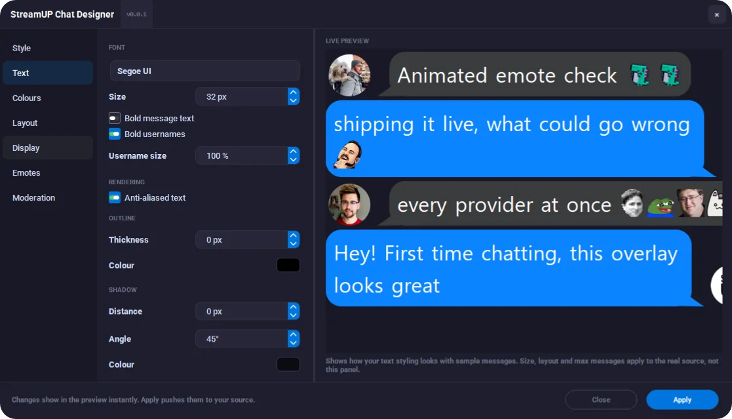
Task: Increase font Size with up arrow
Action: [293, 92]
